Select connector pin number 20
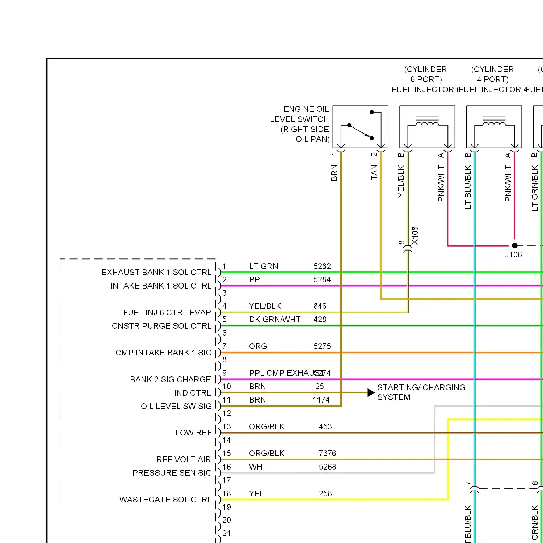This screenshot has height=543, width=543. coord(227,520)
